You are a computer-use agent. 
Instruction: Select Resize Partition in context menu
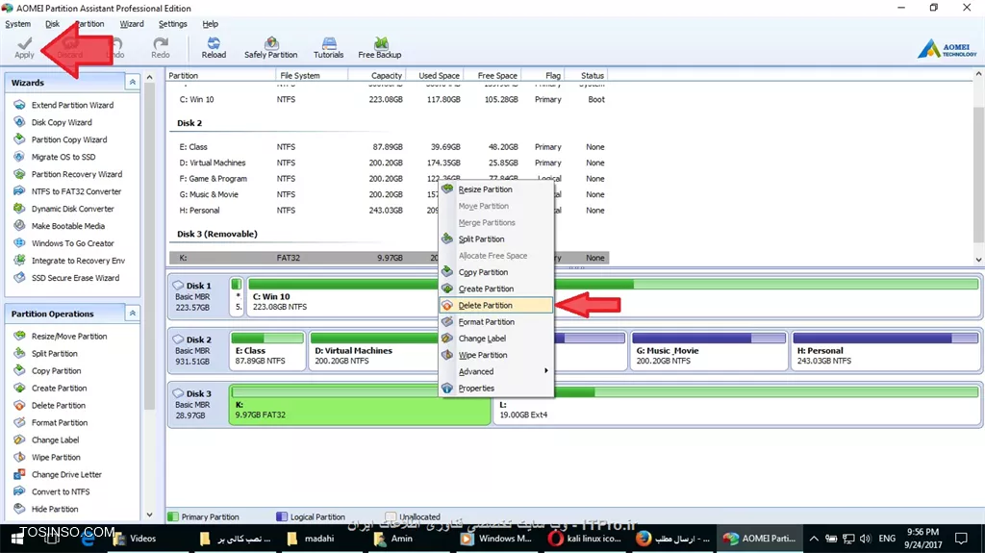pyautogui.click(x=496, y=189)
